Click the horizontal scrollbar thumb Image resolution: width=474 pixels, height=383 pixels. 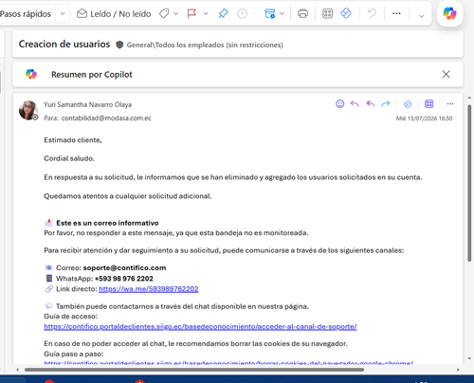tap(194, 370)
